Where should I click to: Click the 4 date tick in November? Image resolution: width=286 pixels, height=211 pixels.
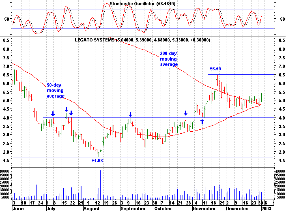point(196,203)
